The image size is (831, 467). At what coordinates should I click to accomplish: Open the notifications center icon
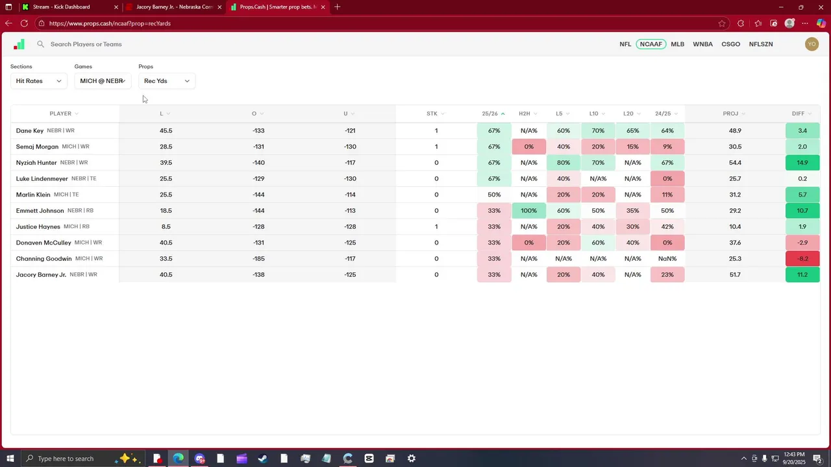819,459
